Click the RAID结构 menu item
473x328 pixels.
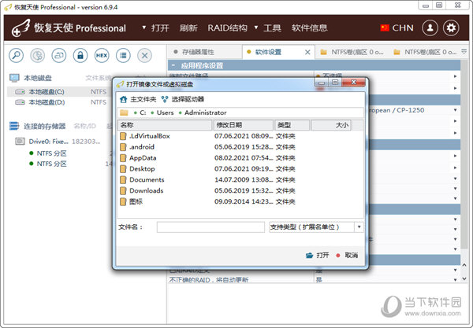(228, 28)
